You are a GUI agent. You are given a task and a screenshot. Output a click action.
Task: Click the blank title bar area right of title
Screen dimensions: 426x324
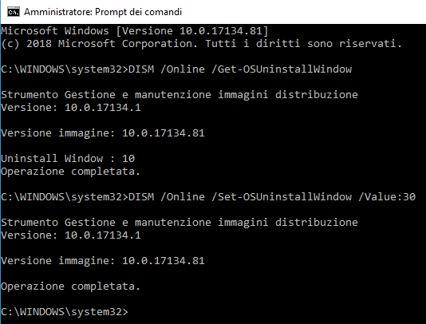304,12
